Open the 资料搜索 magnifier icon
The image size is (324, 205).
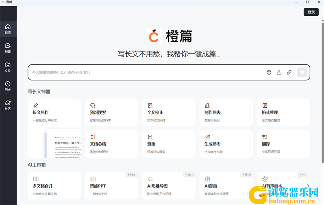click(93, 106)
